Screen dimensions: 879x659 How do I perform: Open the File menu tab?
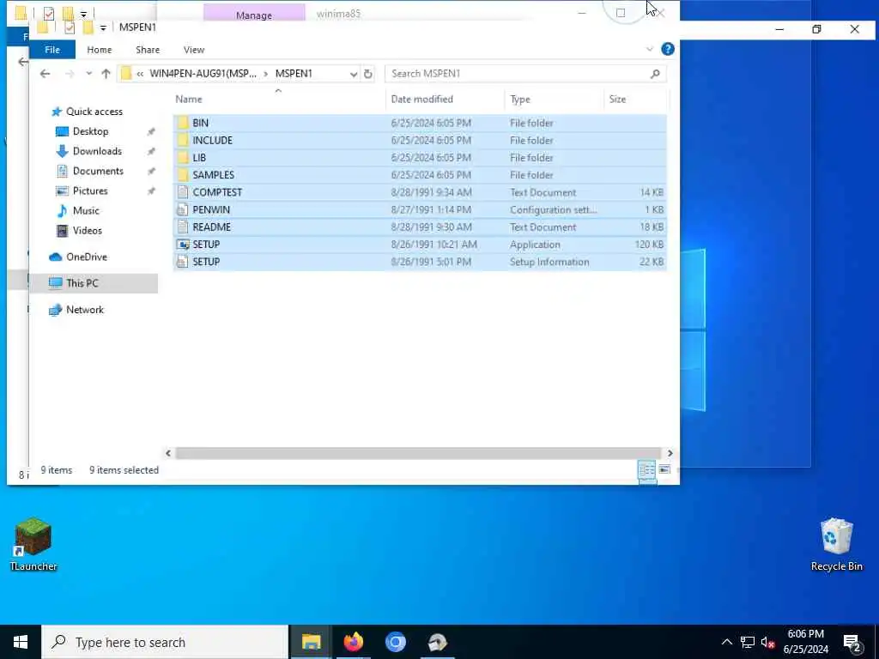click(x=52, y=49)
